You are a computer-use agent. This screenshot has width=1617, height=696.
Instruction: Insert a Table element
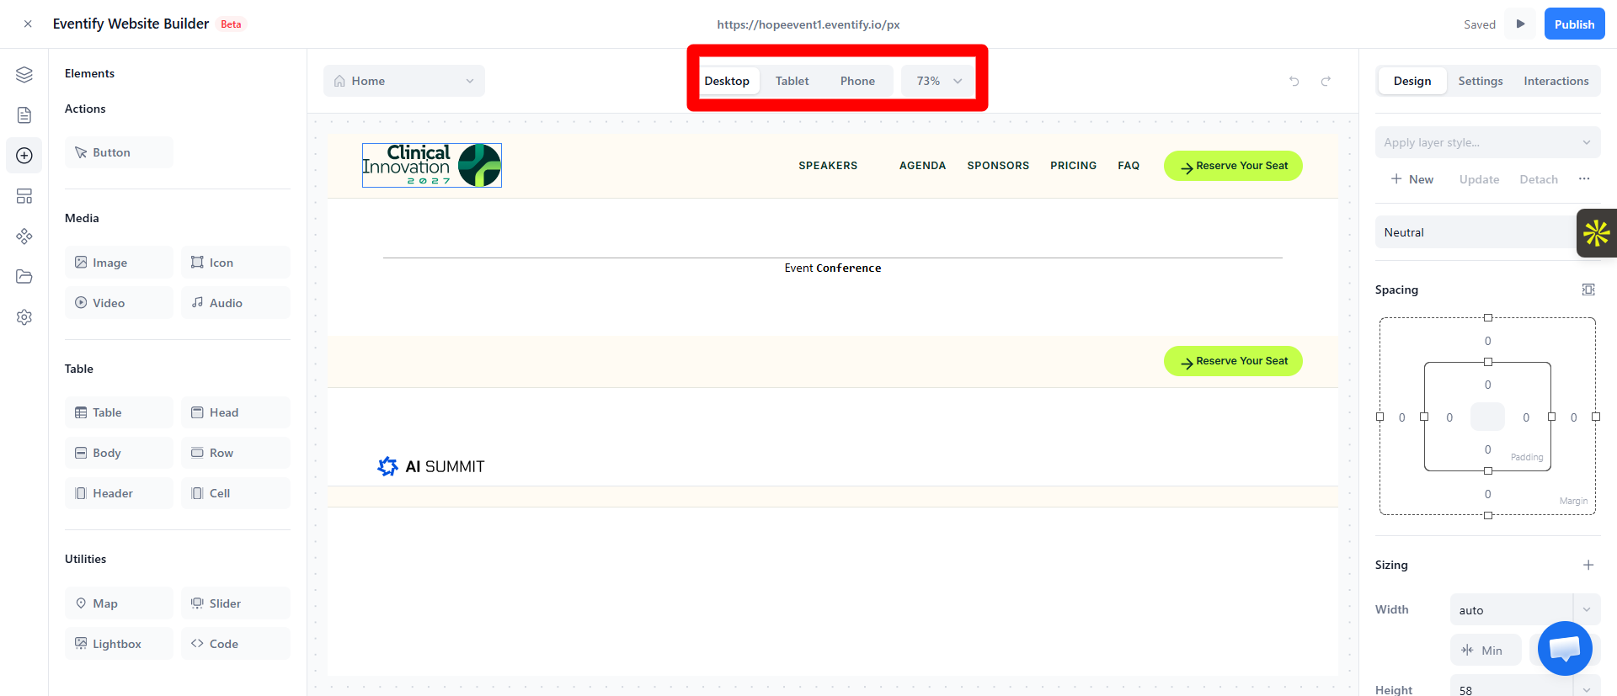point(119,412)
